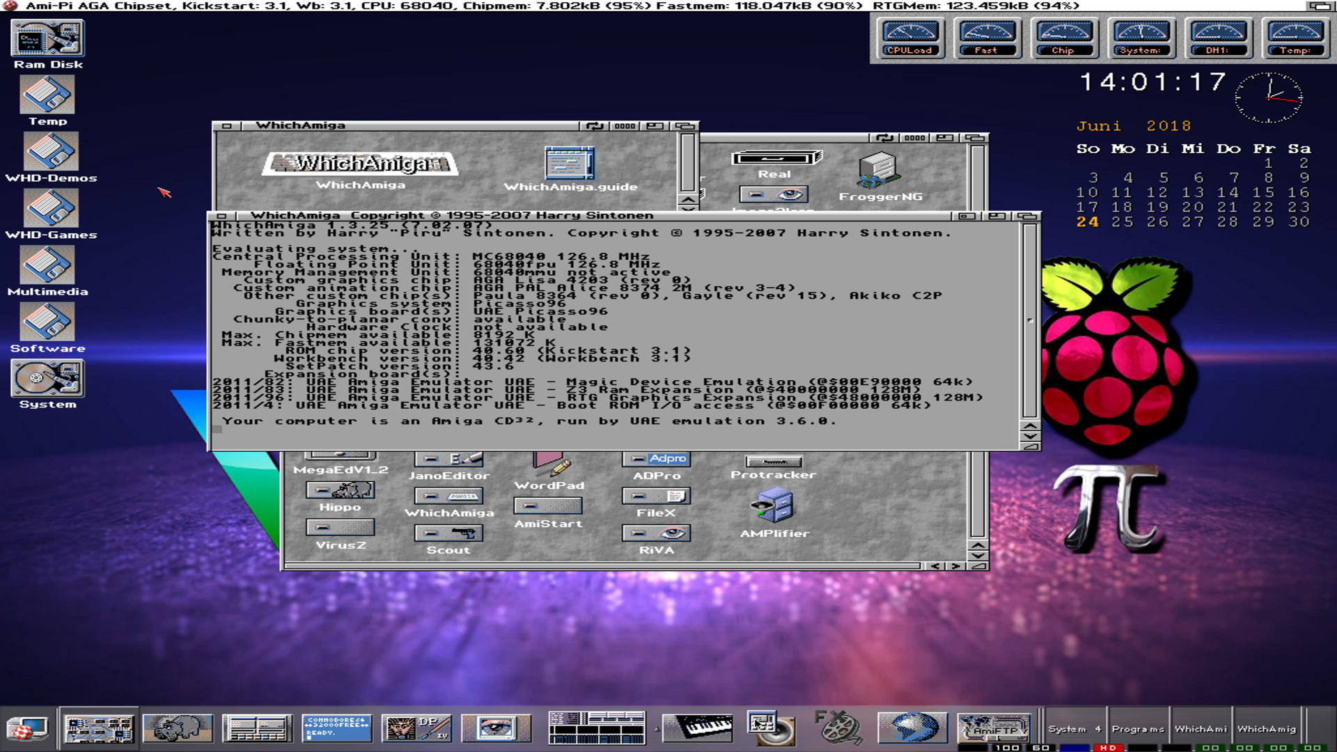Open the piano keyboard dock icon
This screenshot has width=1337, height=752.
click(697, 728)
